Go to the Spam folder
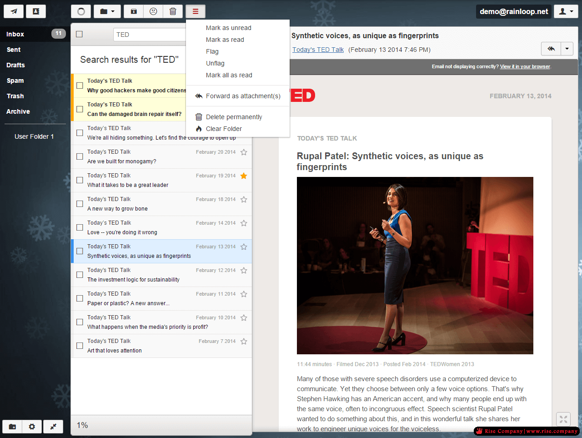 click(x=35, y=81)
